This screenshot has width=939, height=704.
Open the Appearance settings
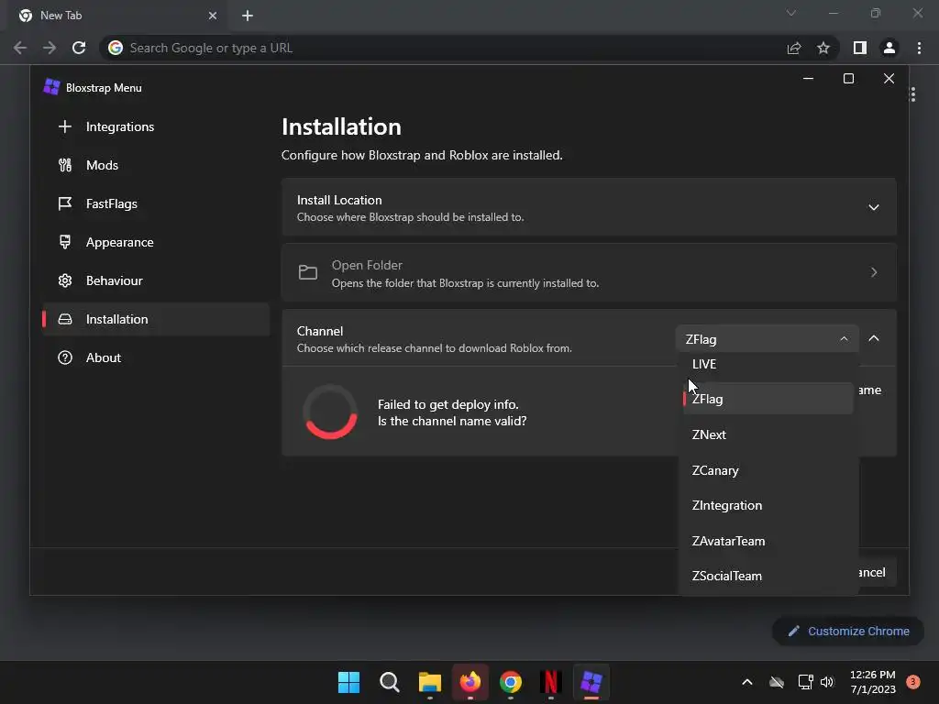pyautogui.click(x=156, y=242)
